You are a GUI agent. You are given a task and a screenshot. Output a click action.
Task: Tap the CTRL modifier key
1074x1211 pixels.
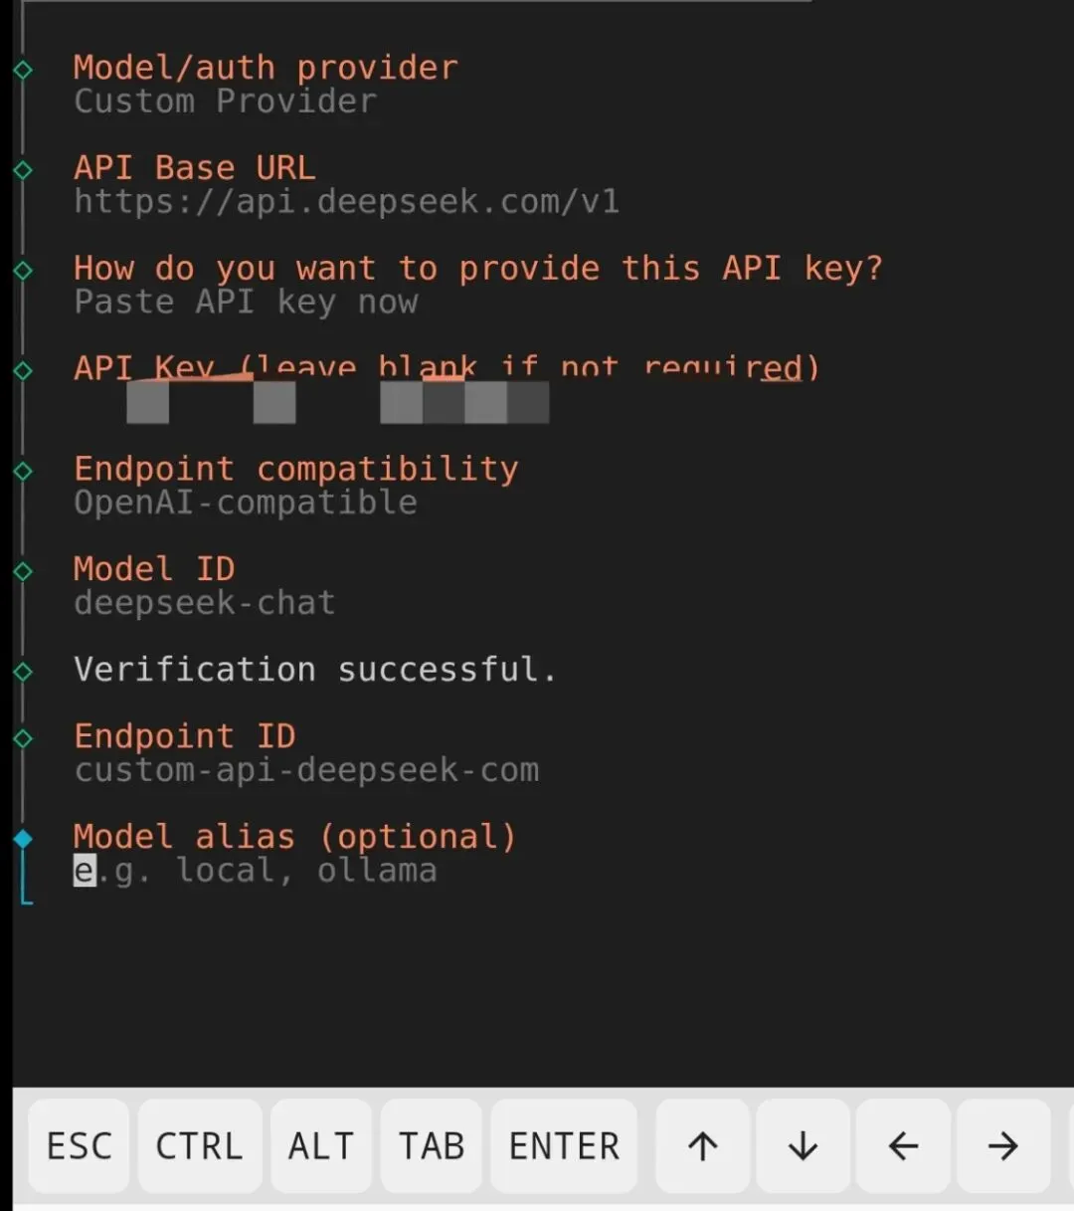pyautogui.click(x=199, y=1145)
